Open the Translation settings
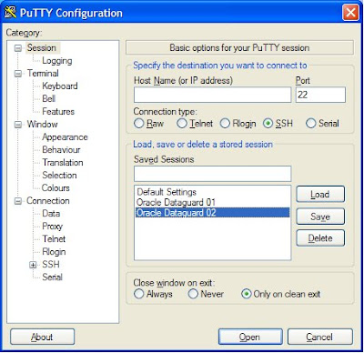The image size is (364, 353). pos(63,162)
